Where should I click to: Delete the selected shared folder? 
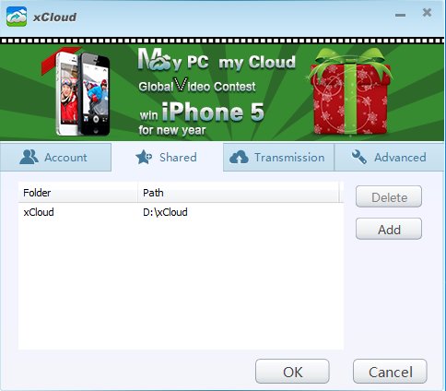point(389,196)
